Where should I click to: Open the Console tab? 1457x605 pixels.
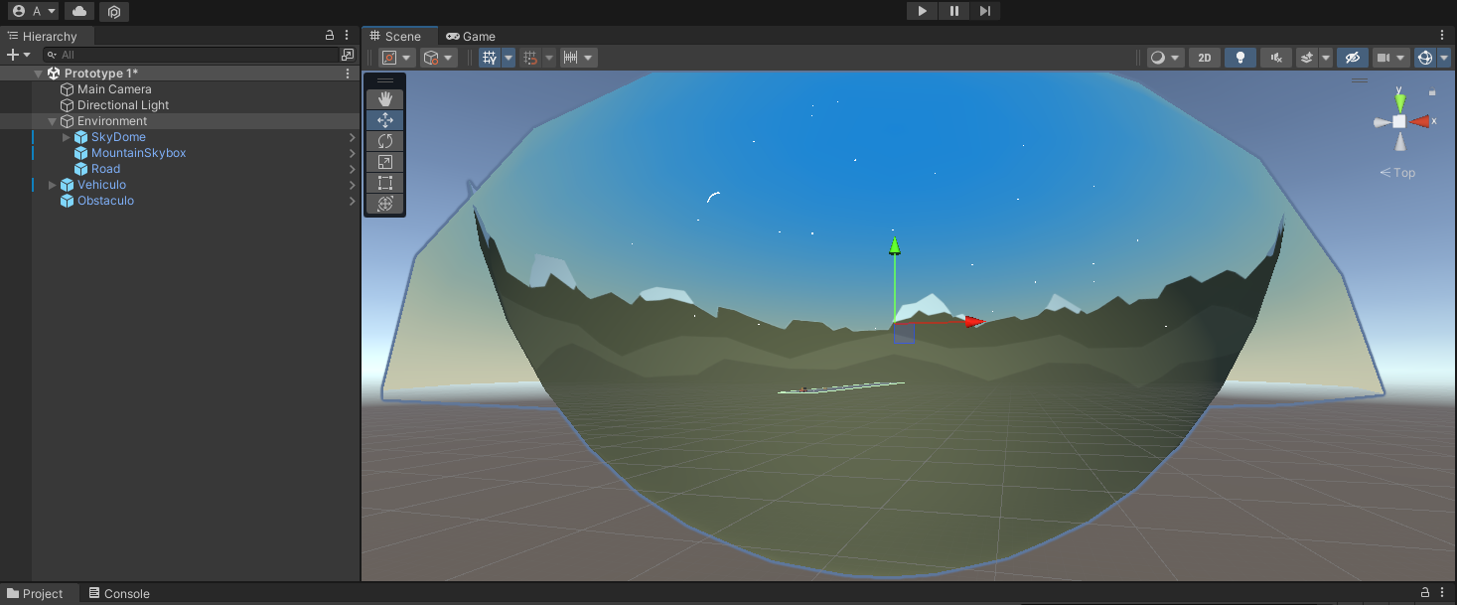tap(119, 594)
